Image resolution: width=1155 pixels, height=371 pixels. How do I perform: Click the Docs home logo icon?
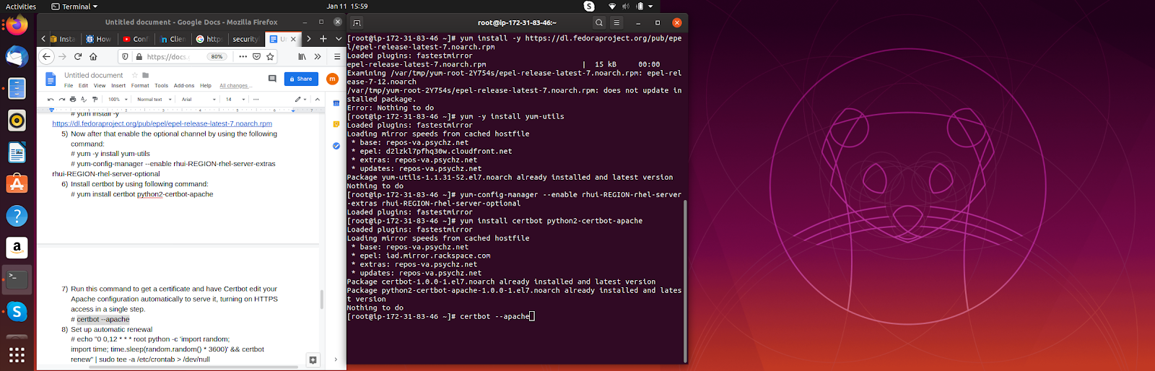(x=51, y=79)
